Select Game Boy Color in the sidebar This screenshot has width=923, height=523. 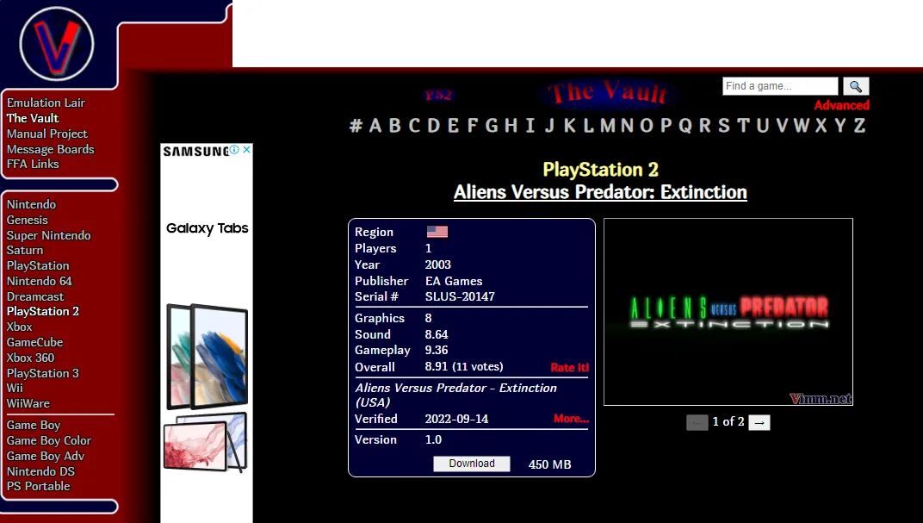[x=49, y=440]
